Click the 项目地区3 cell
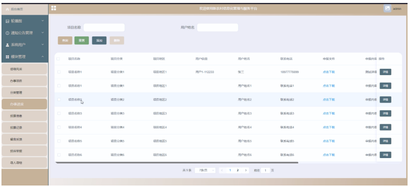The height and width of the screenshot is (187, 410). [160, 113]
